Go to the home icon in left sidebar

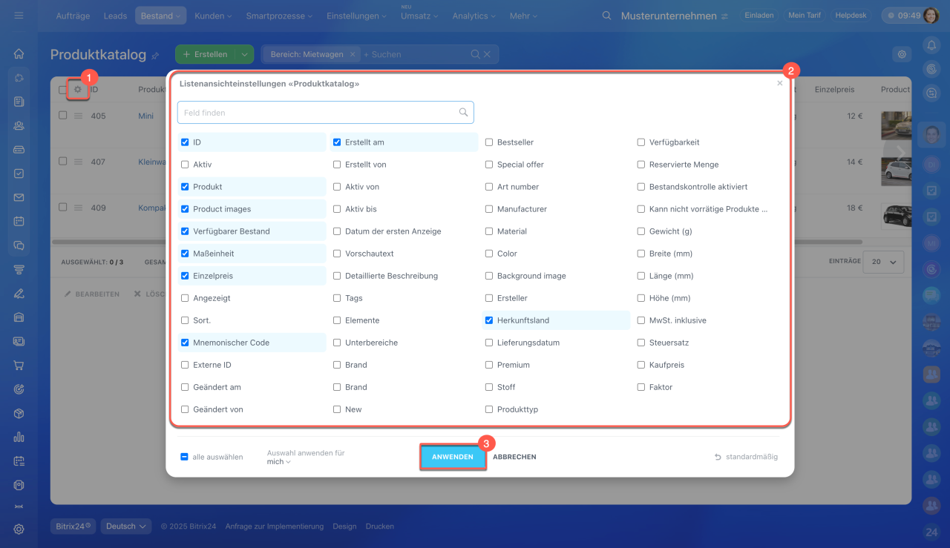pyautogui.click(x=19, y=53)
